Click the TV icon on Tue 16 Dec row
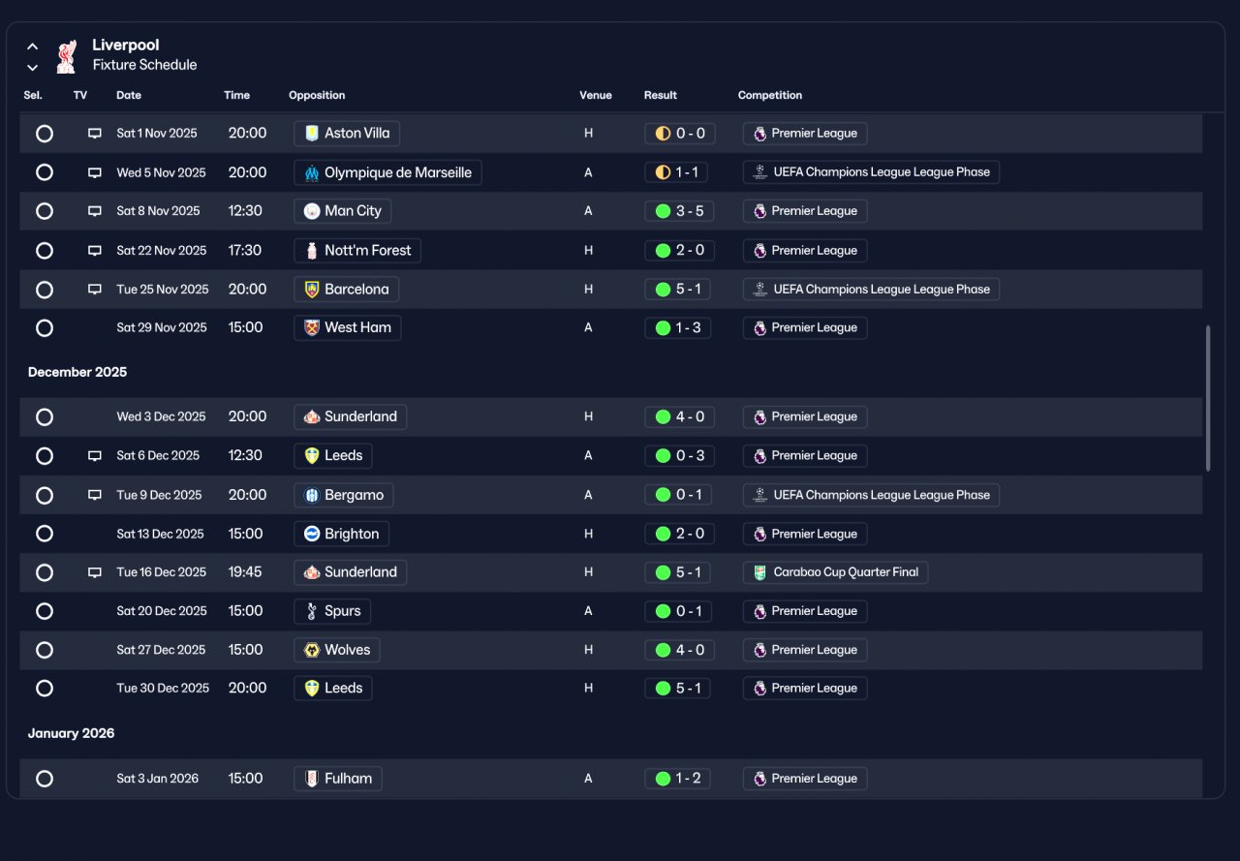The image size is (1240, 861). (95, 572)
